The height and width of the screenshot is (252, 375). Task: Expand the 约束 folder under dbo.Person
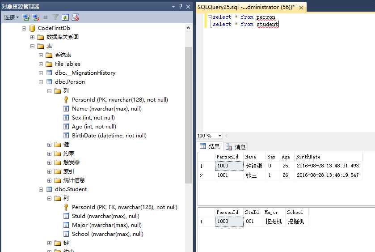coord(49,154)
